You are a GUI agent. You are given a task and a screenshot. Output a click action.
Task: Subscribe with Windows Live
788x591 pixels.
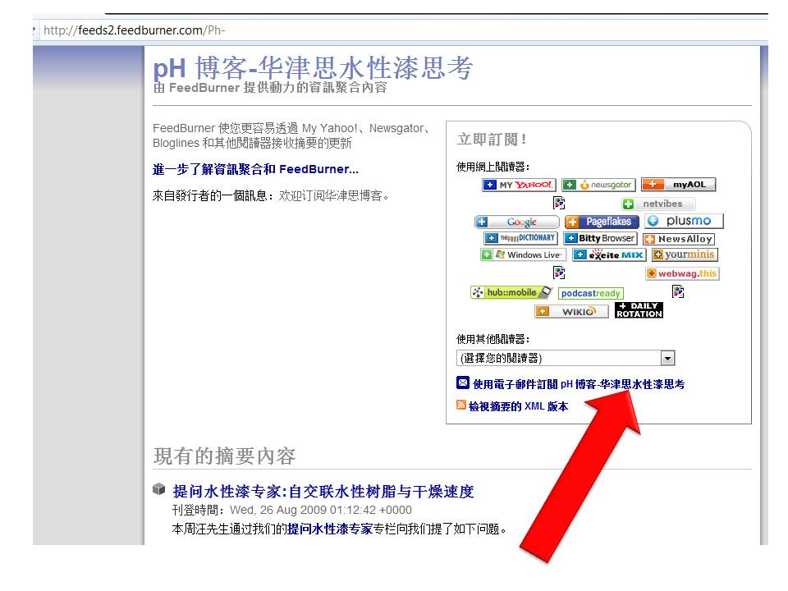[x=523, y=254]
